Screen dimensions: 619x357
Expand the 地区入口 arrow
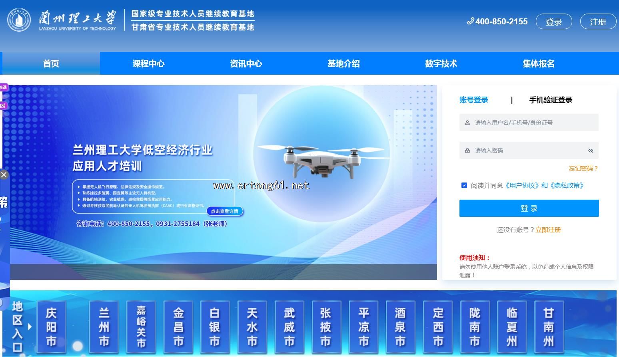point(30,327)
